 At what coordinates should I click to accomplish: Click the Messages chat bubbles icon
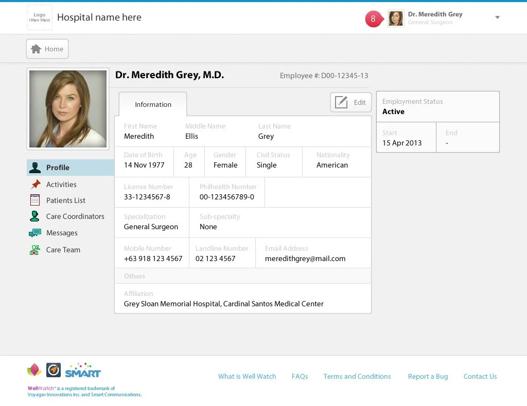point(35,233)
